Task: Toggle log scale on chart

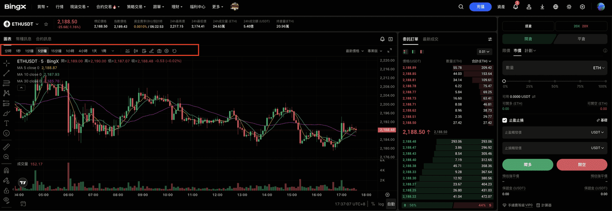Action: [x=381, y=204]
